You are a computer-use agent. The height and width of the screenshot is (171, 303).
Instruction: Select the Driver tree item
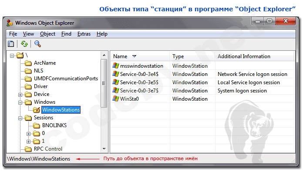[40, 86]
